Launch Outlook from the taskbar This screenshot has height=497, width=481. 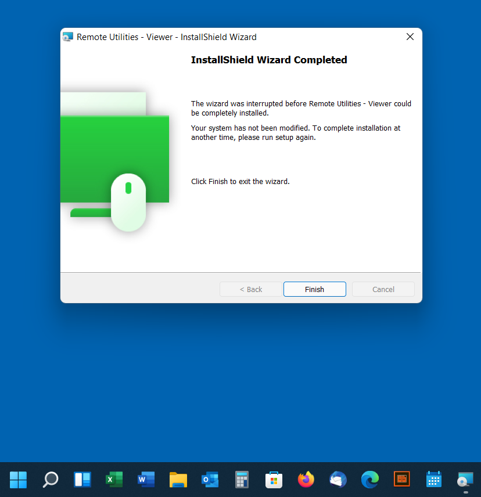click(210, 480)
